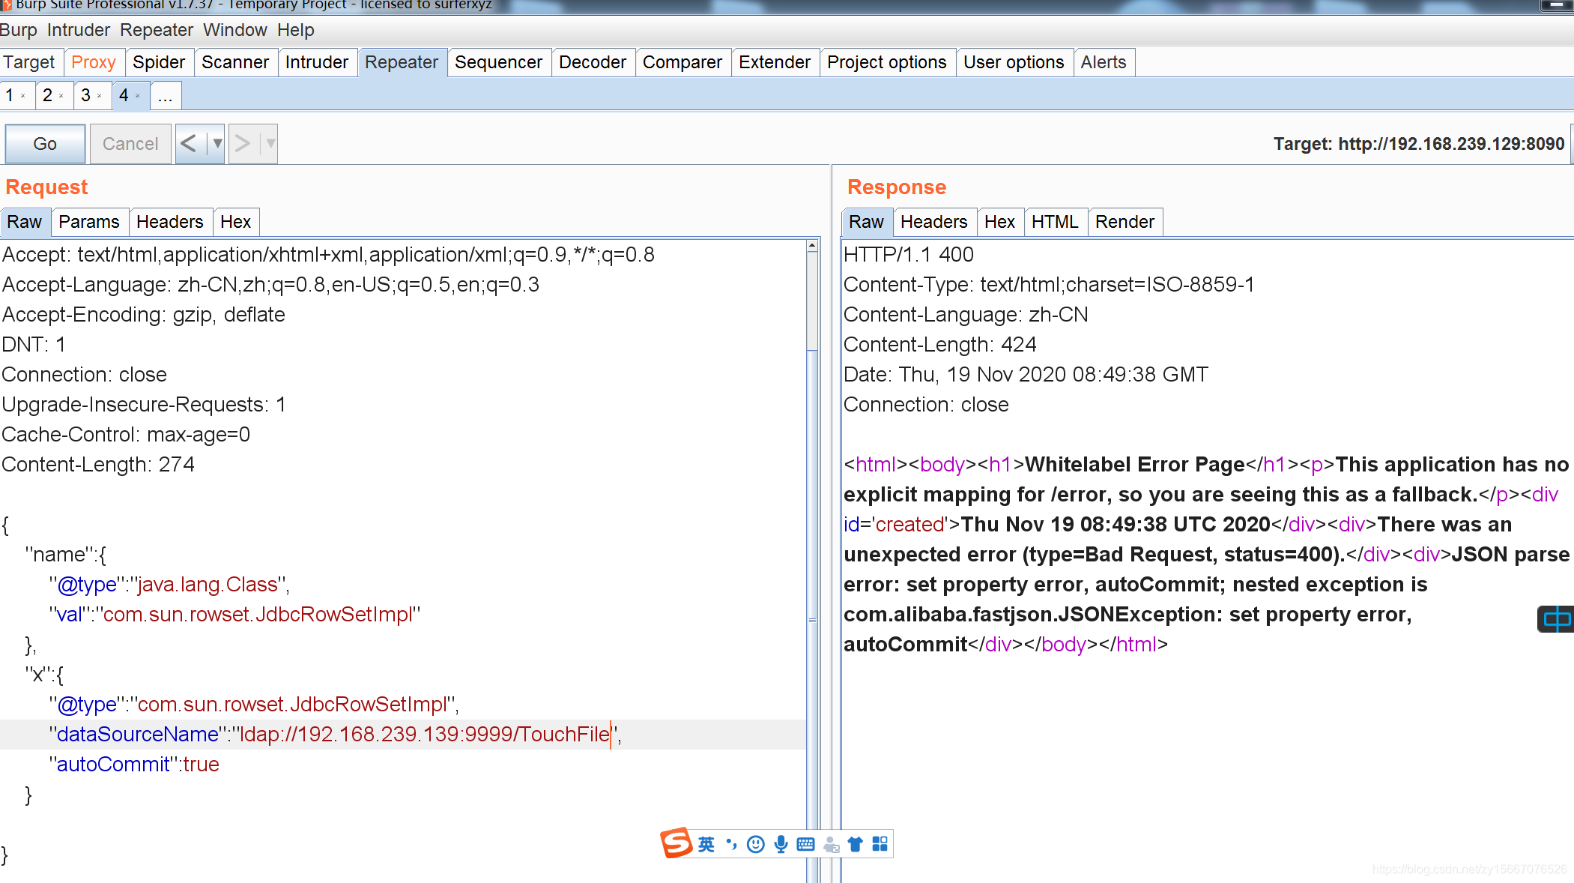This screenshot has width=1574, height=883.
Task: Show Request in Raw view
Action: pos(25,222)
